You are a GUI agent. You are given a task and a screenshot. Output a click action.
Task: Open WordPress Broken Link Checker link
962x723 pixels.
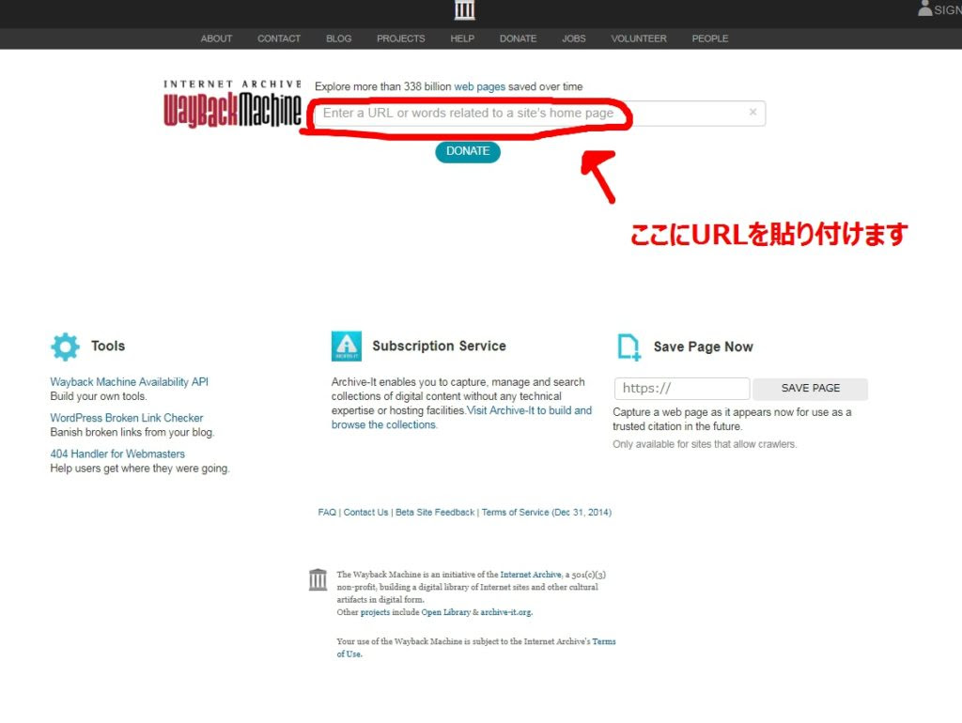tap(127, 418)
